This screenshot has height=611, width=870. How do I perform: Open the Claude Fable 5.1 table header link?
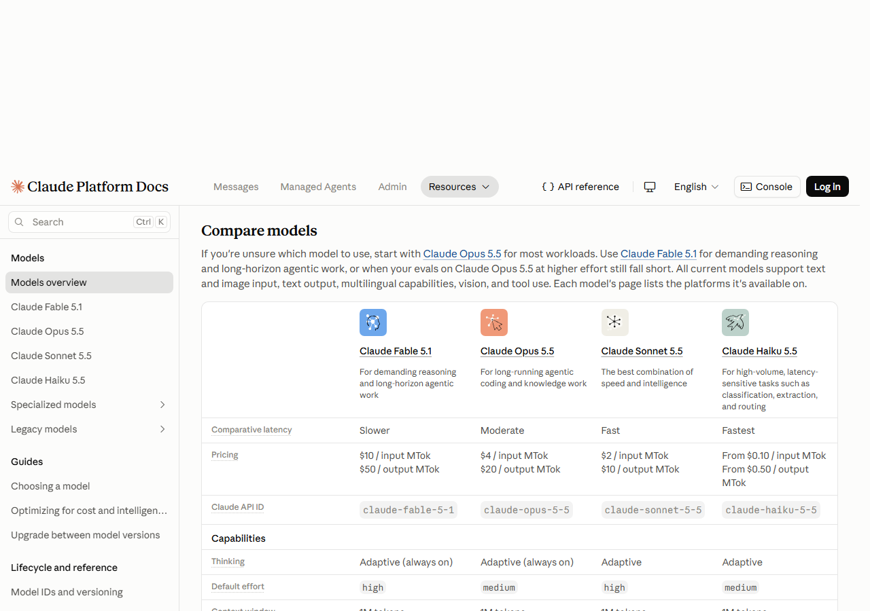point(396,351)
